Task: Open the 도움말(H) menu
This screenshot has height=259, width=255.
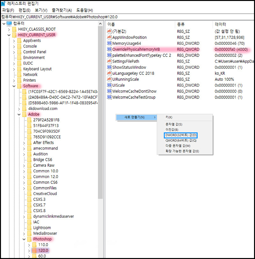Action: (x=84, y=11)
